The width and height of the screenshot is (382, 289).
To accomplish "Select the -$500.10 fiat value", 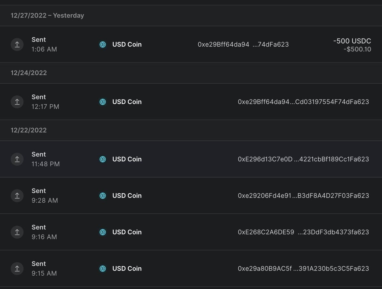I will [357, 49].
